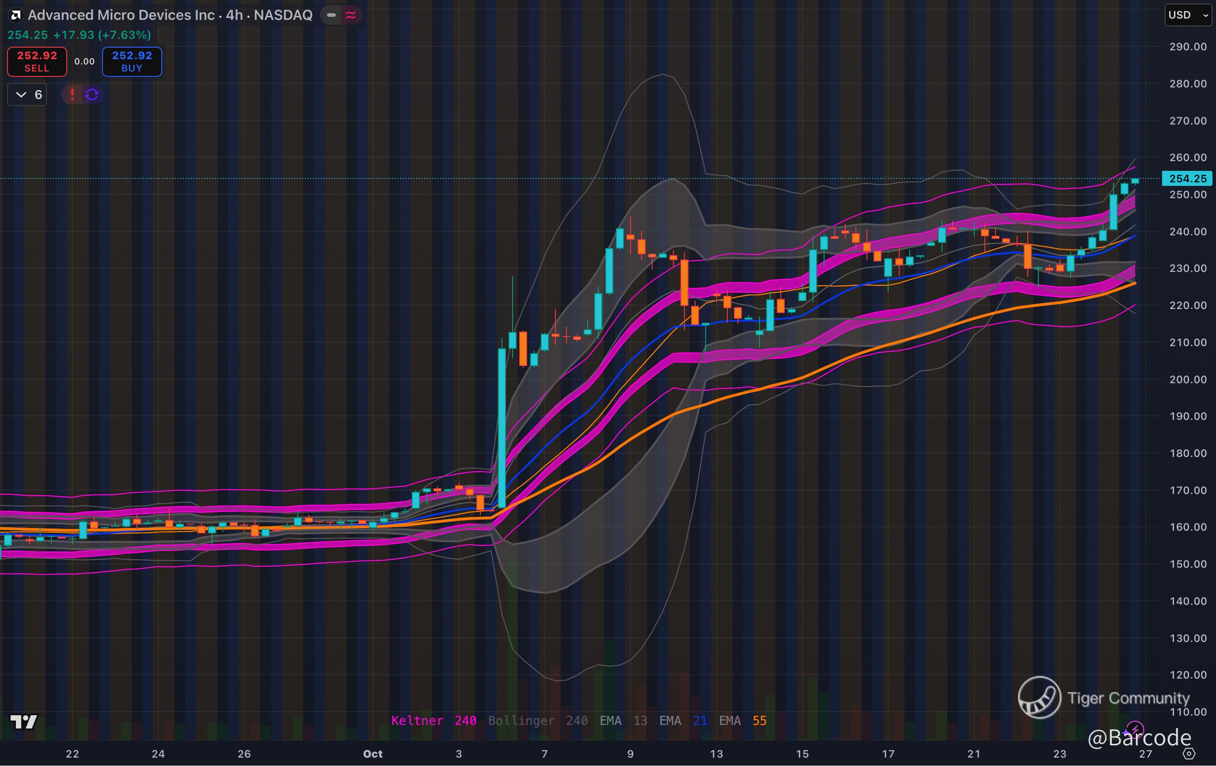Click the 254.25 current price label

coord(1187,179)
